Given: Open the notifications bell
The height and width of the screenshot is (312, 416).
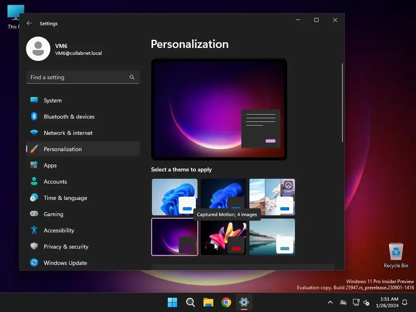Looking at the screenshot, I should point(405,302).
